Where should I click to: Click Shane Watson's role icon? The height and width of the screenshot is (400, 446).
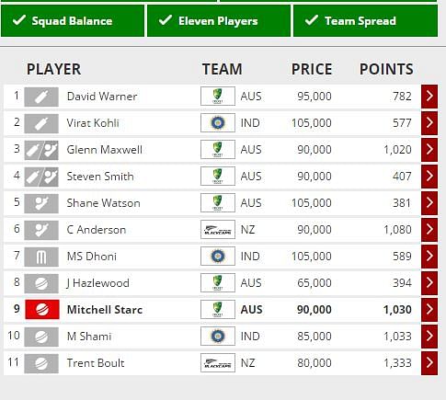pyautogui.click(x=41, y=203)
